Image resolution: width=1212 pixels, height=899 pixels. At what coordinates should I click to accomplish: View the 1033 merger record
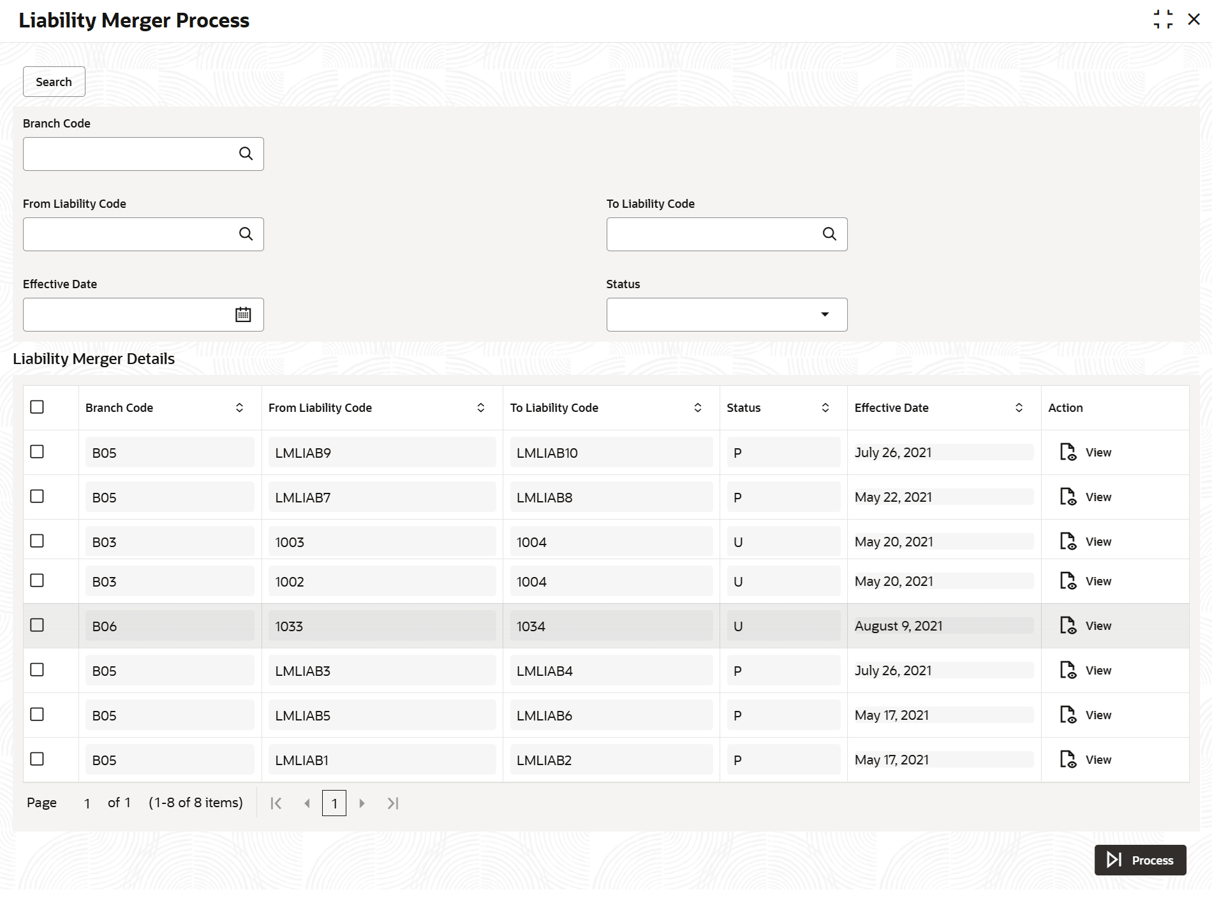coord(1086,625)
